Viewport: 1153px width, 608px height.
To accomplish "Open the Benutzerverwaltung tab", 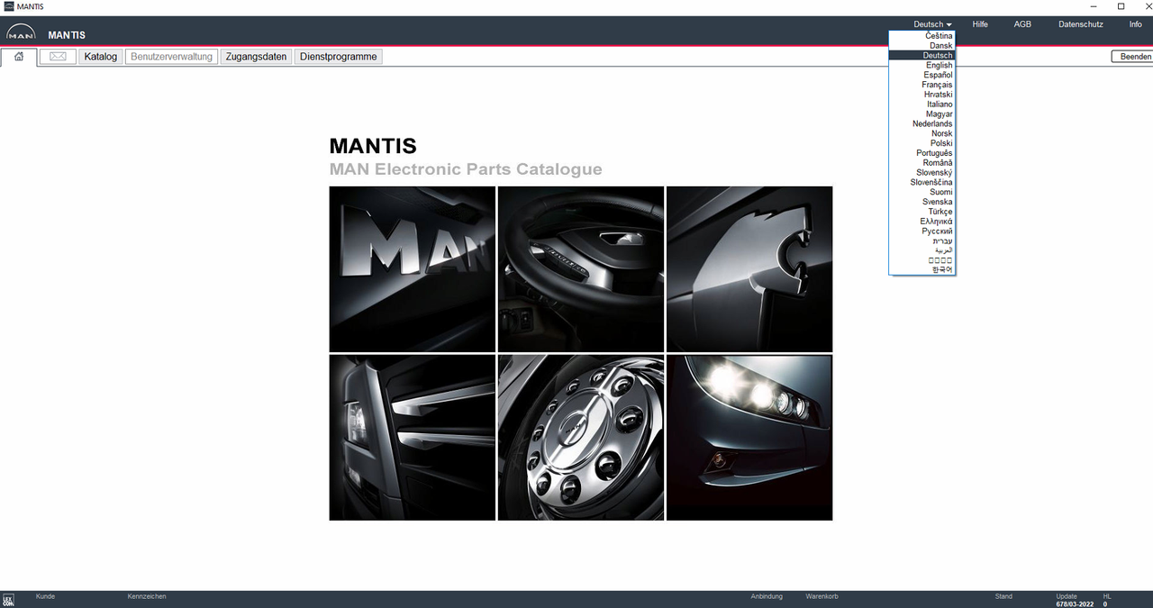I will click(x=171, y=57).
